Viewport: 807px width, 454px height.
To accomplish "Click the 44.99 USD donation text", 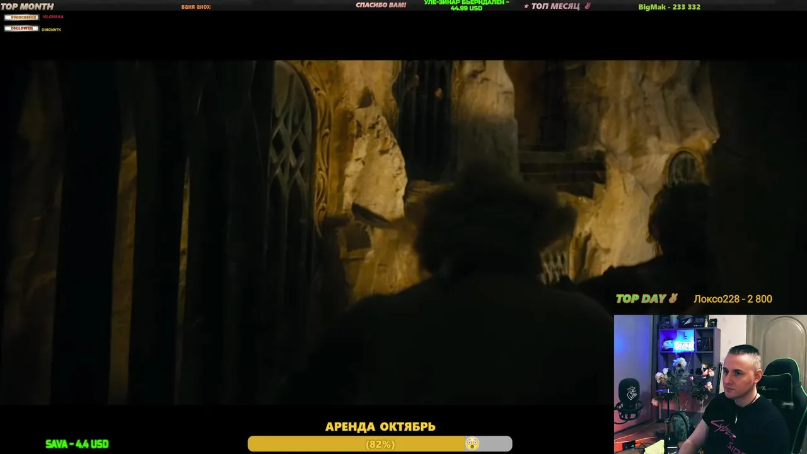I will (467, 8).
